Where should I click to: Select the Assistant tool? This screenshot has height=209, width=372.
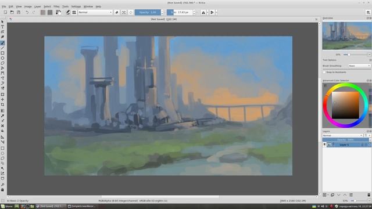pos(2,137)
